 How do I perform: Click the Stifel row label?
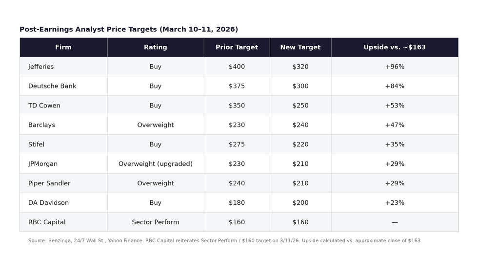click(36, 144)
